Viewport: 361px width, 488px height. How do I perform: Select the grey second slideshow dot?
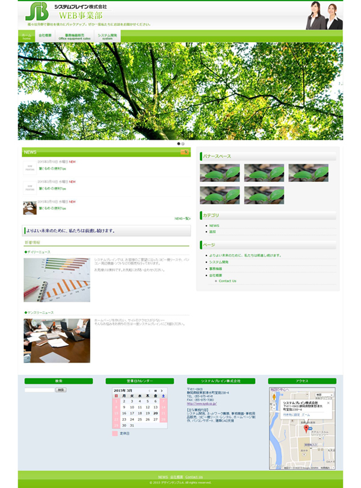(x=183, y=144)
